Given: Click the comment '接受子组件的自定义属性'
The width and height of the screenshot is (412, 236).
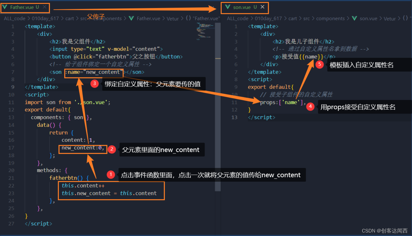Looking at the screenshot, I should (x=296, y=94).
